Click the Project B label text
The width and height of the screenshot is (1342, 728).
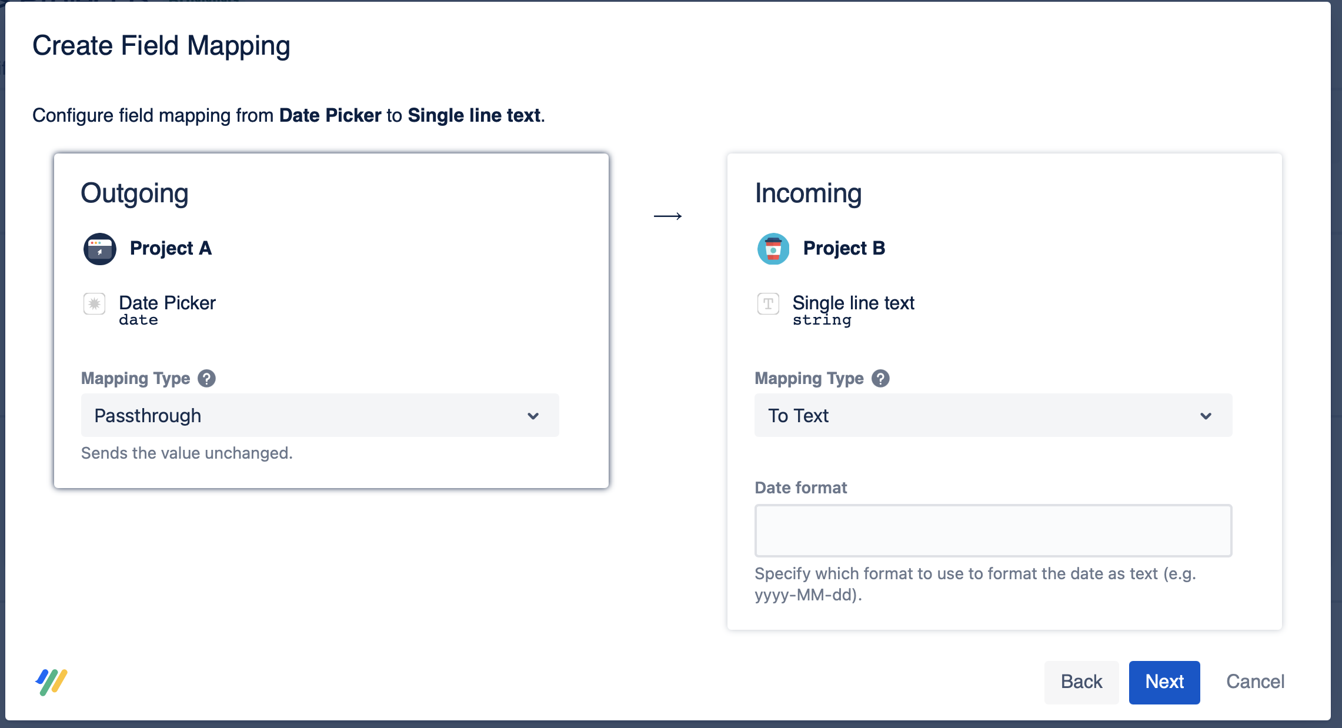(844, 248)
